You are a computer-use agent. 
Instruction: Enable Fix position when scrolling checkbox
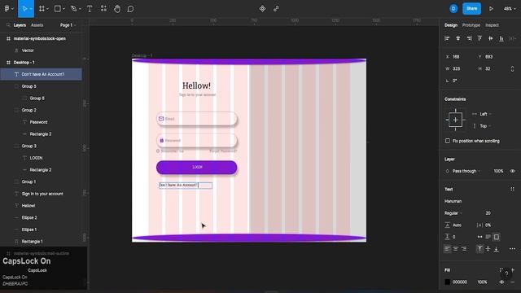448,141
